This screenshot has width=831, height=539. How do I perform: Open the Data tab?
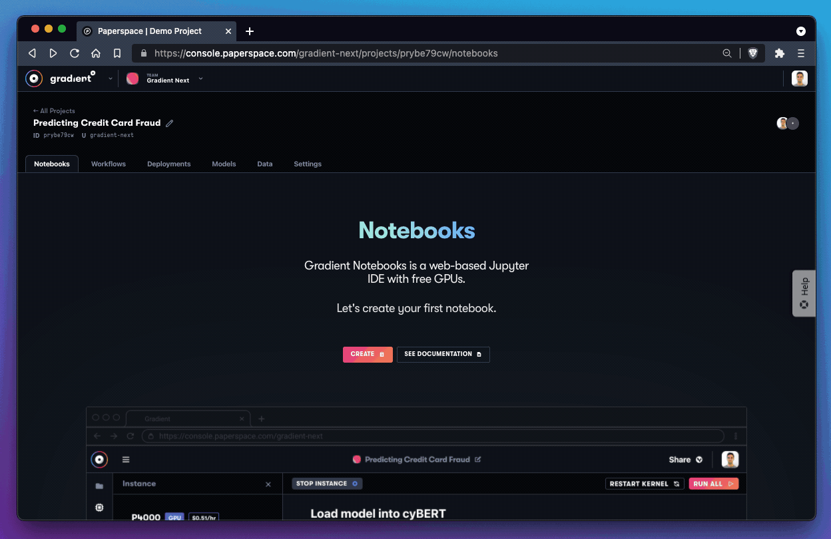[x=265, y=164]
